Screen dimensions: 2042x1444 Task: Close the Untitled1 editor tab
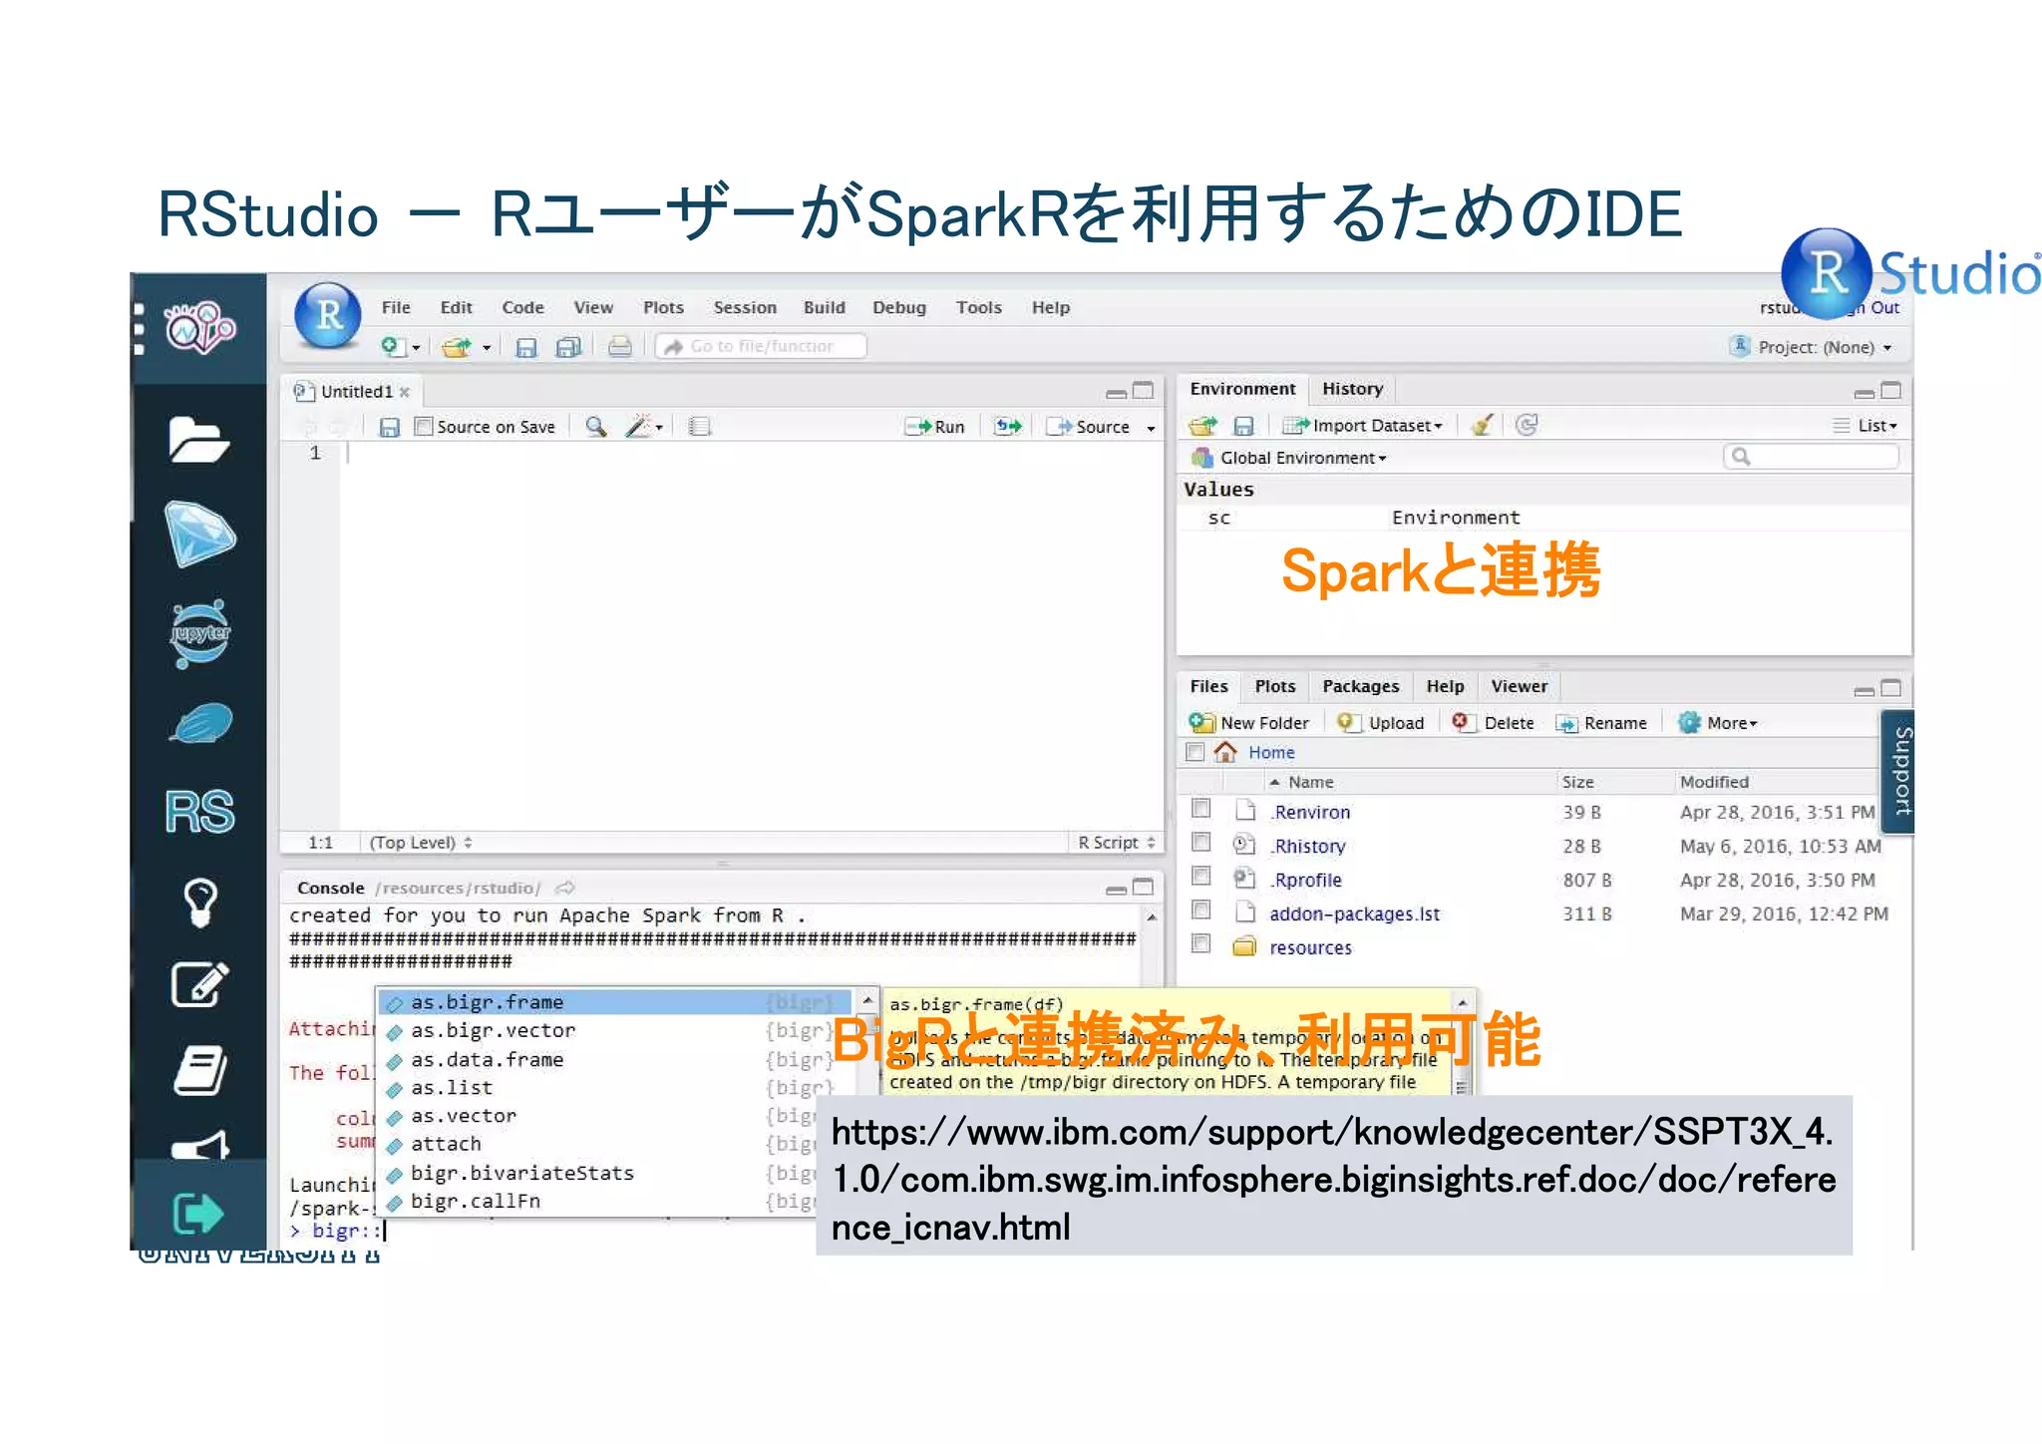[405, 392]
